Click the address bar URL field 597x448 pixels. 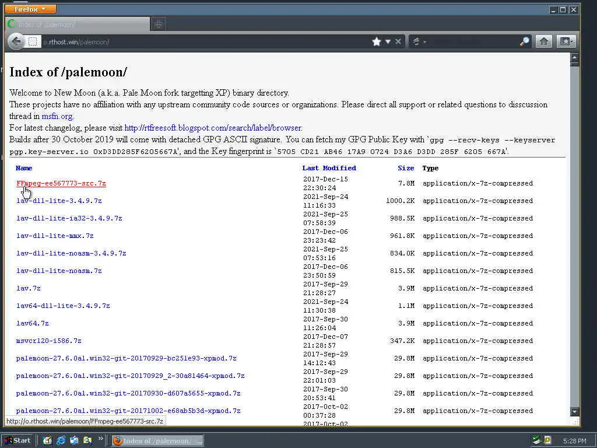[206, 41]
